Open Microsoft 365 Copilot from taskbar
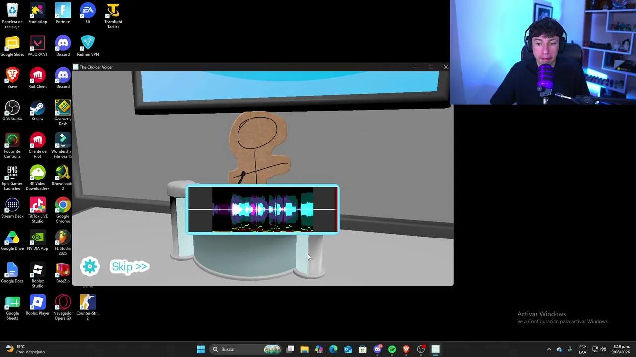The height and width of the screenshot is (357, 636). [x=319, y=349]
